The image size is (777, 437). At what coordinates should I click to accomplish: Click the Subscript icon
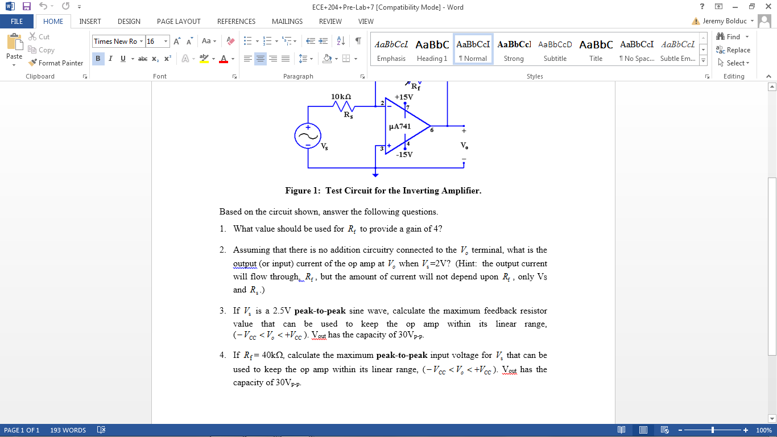[x=154, y=59]
